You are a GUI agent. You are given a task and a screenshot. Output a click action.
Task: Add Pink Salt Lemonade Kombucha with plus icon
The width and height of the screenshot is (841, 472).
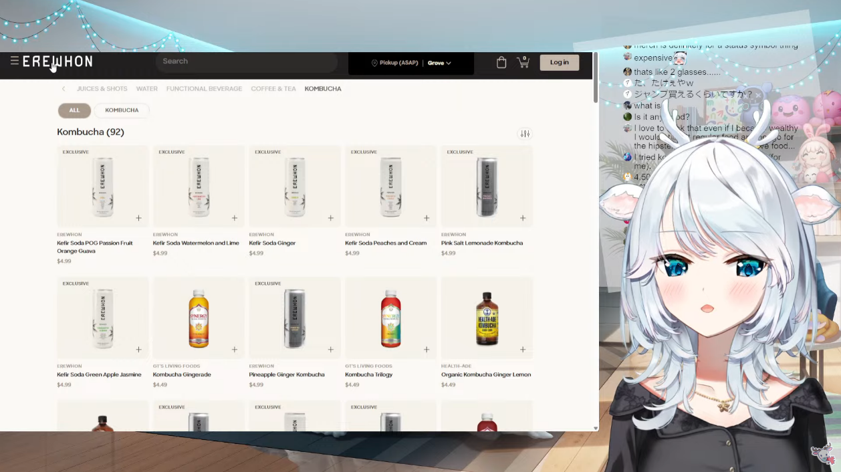523,218
